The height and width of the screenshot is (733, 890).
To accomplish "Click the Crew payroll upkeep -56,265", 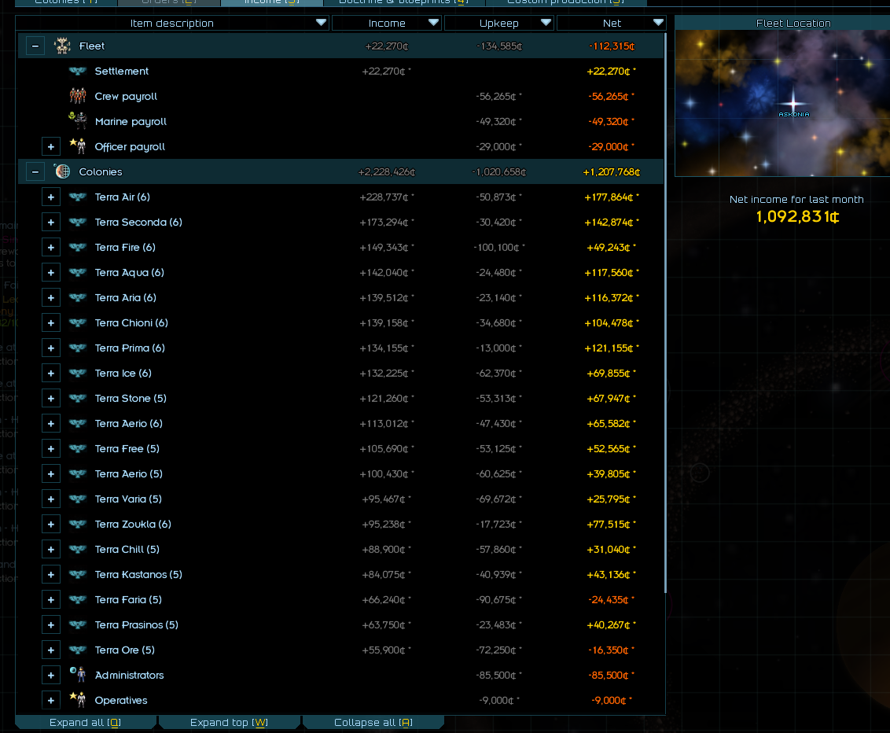I will [x=496, y=97].
